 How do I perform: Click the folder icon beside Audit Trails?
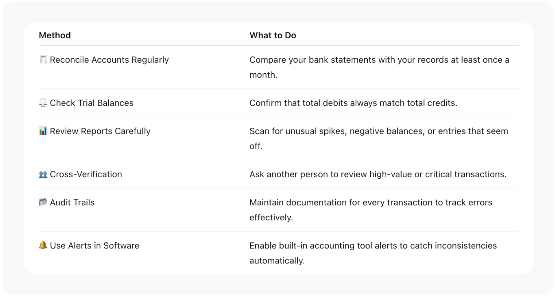point(43,202)
